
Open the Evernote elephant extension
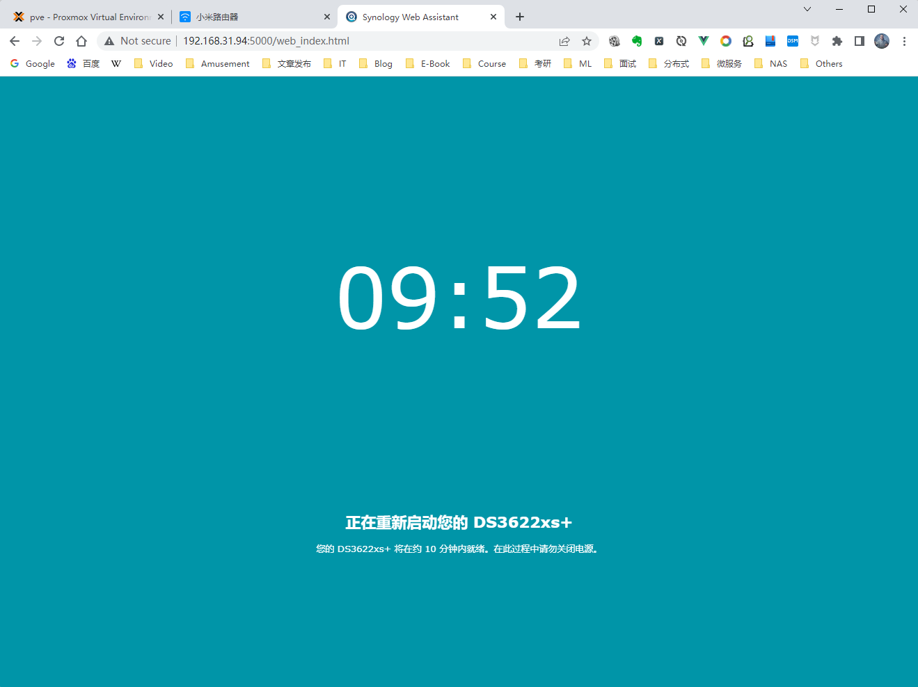(x=636, y=41)
